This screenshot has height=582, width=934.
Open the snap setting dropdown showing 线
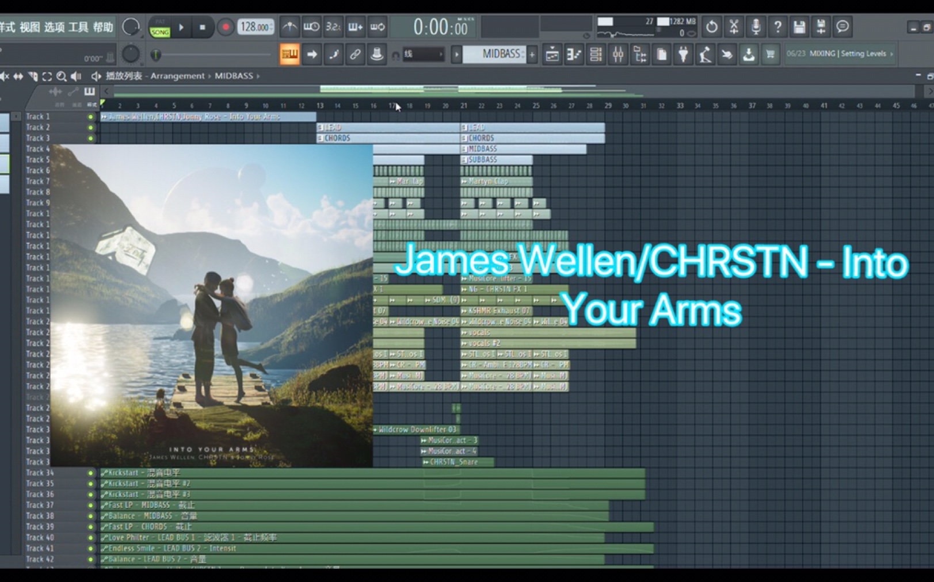click(424, 55)
